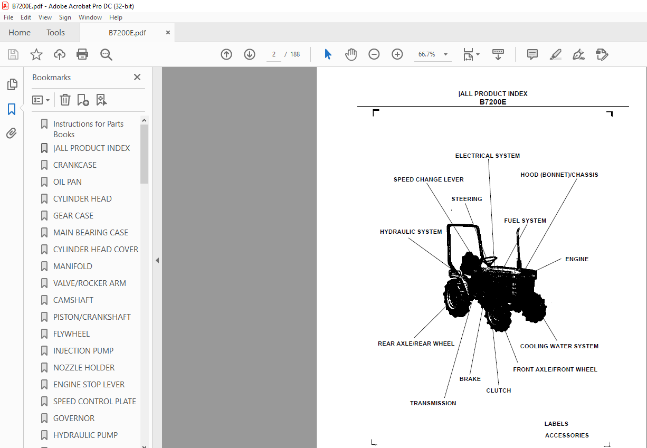647x448 pixels.
Task: Open the Page Thumbnails panel
Action: click(x=12, y=84)
